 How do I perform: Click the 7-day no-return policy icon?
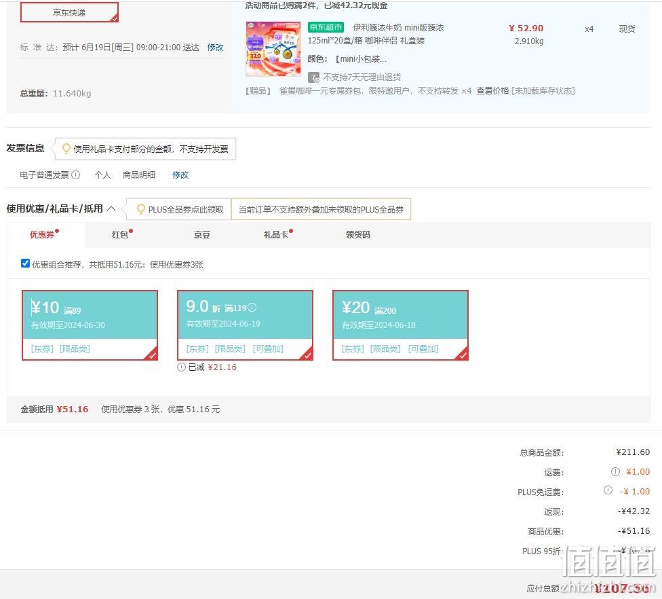(x=313, y=77)
